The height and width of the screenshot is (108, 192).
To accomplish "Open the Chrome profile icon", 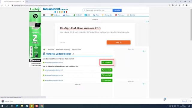I will pos(187,5).
